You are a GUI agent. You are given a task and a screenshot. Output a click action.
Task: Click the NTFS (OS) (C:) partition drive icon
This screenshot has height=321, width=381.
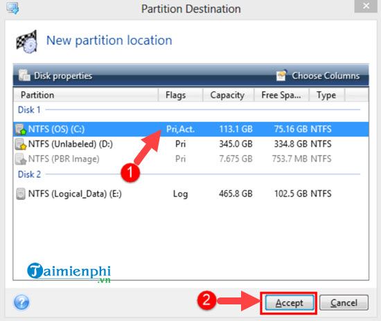21,129
